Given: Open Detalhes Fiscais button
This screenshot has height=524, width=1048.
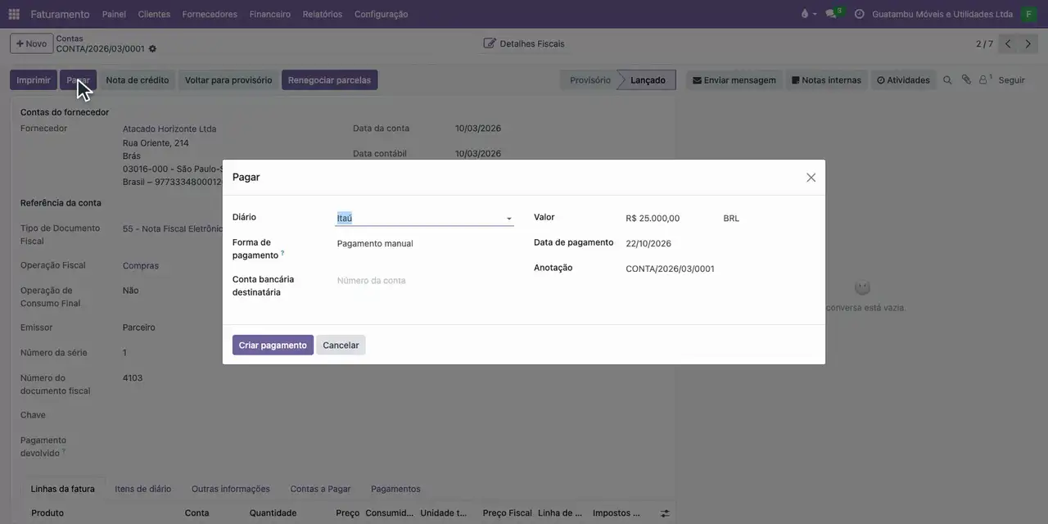Looking at the screenshot, I should point(524,43).
